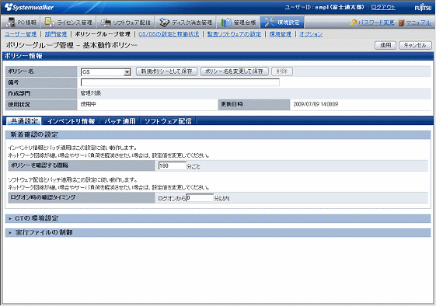Viewport: 436px width, 306px height.
Task: Click the Systemwalker logo
Action: 30,7
